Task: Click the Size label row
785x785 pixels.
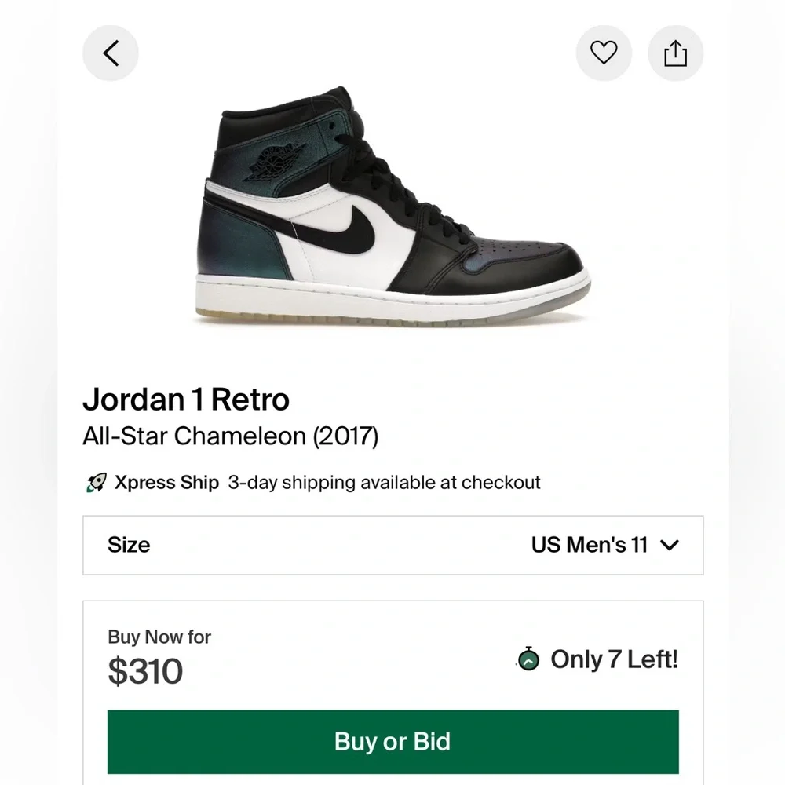Action: point(393,546)
